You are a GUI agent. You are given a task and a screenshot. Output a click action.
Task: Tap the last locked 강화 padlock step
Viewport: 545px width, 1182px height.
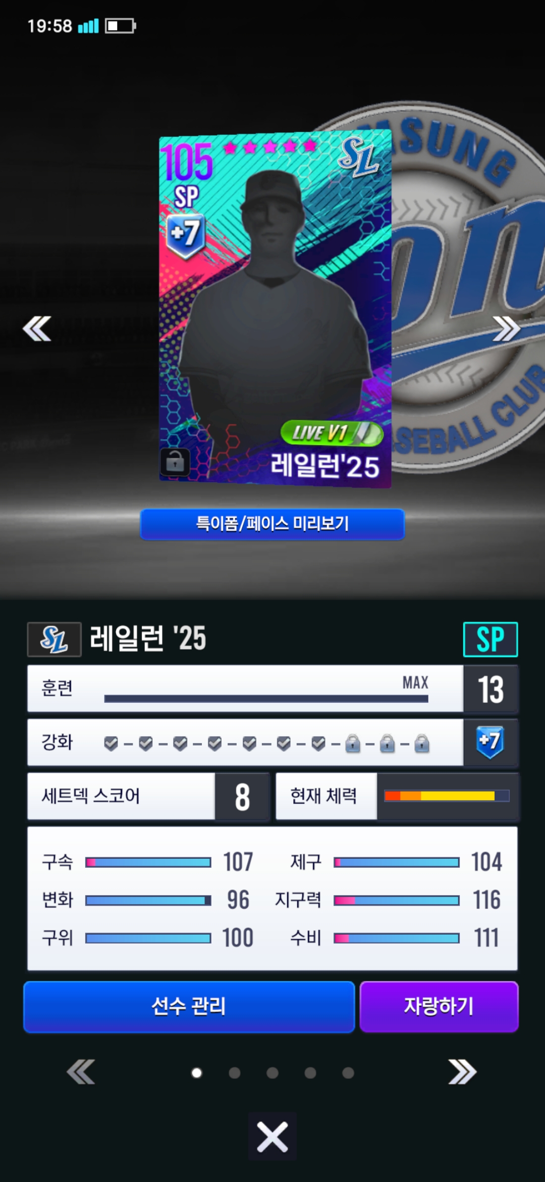422,744
